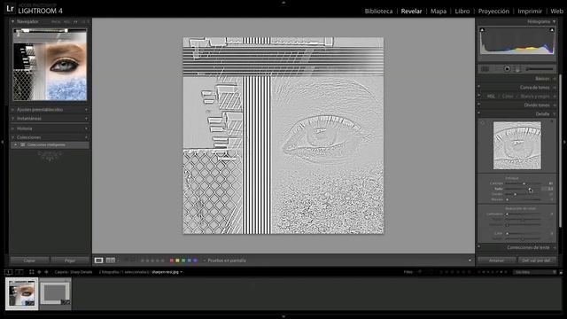567x319 pixels.
Task: Open the HSL tab
Action: [x=491, y=97]
